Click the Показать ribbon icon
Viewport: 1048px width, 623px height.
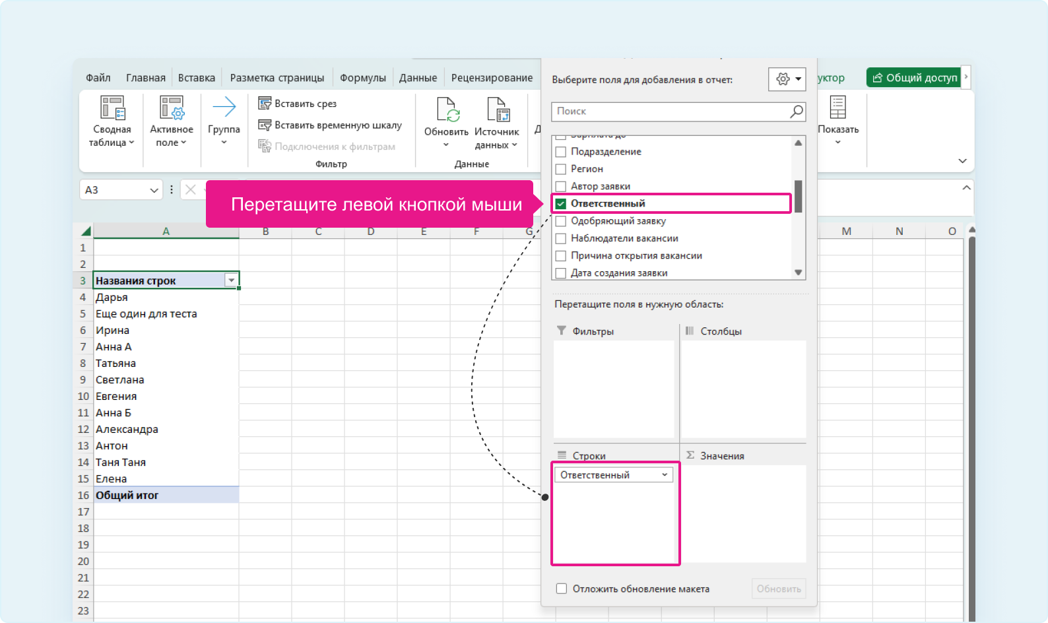pyautogui.click(x=837, y=108)
